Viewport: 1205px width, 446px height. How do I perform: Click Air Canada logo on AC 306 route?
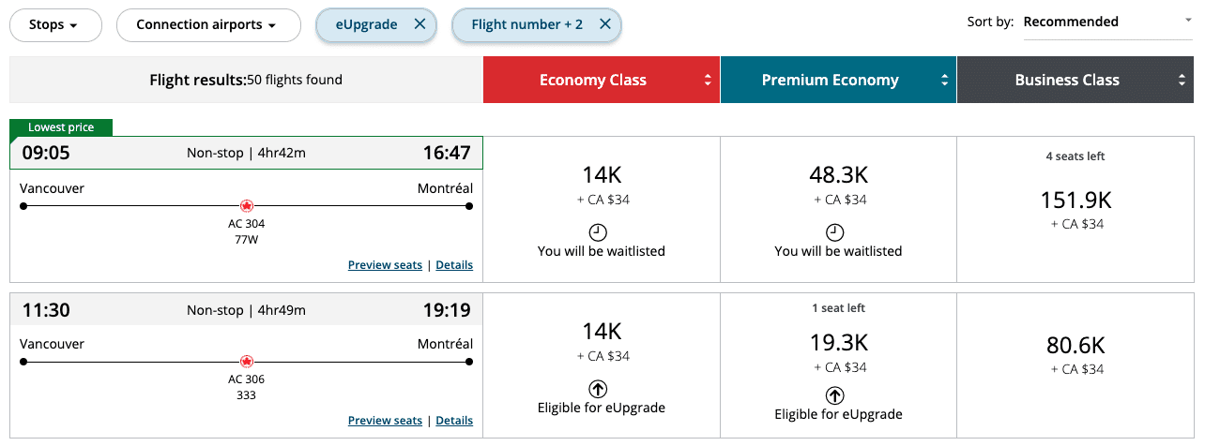(x=247, y=361)
